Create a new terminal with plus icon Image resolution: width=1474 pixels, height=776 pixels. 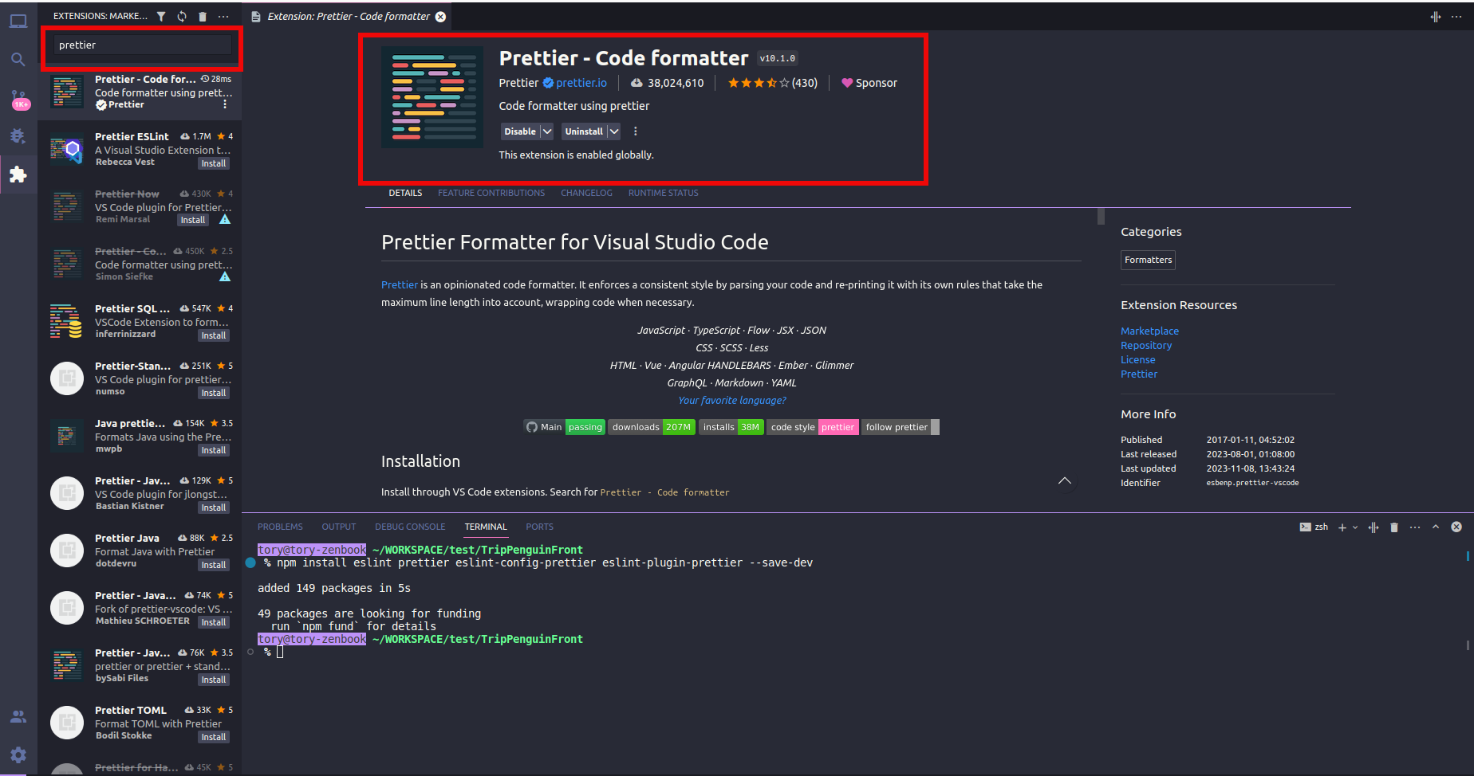(1342, 527)
